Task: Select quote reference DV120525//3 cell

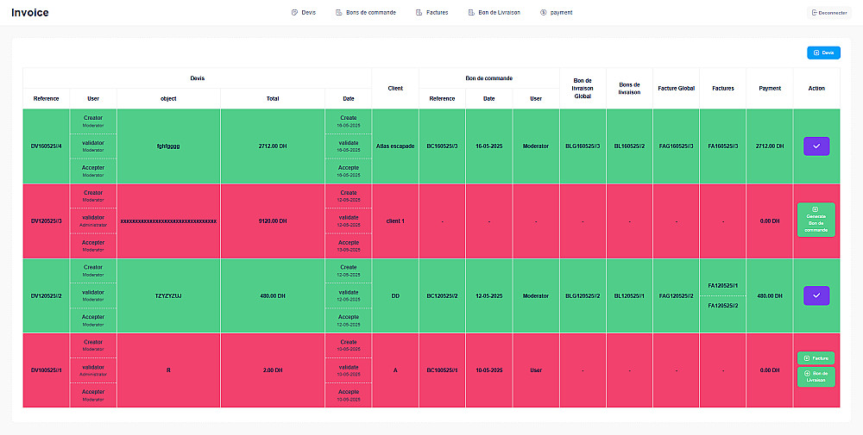Action: (x=46, y=221)
